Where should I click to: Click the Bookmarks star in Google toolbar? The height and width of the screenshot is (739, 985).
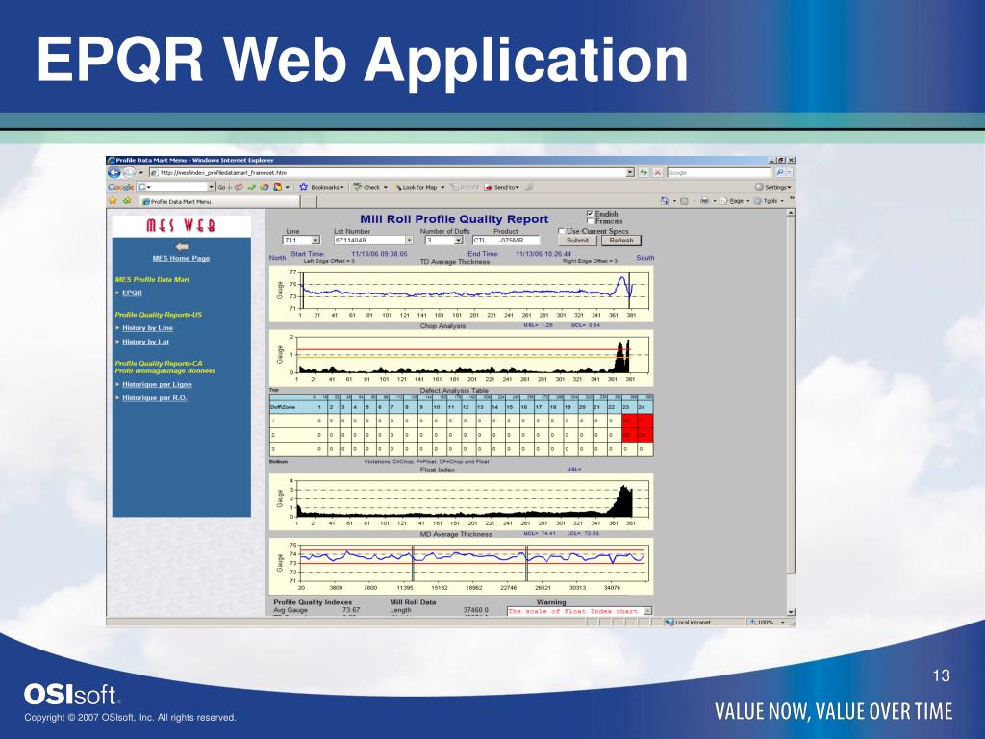[x=303, y=187]
